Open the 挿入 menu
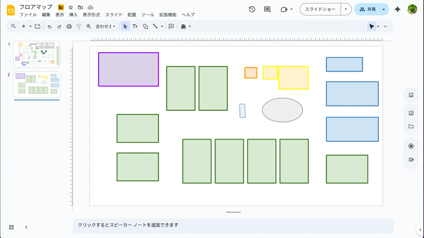This screenshot has width=424, height=238. click(x=73, y=15)
